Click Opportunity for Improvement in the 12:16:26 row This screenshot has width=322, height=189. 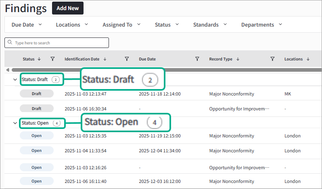(239, 168)
